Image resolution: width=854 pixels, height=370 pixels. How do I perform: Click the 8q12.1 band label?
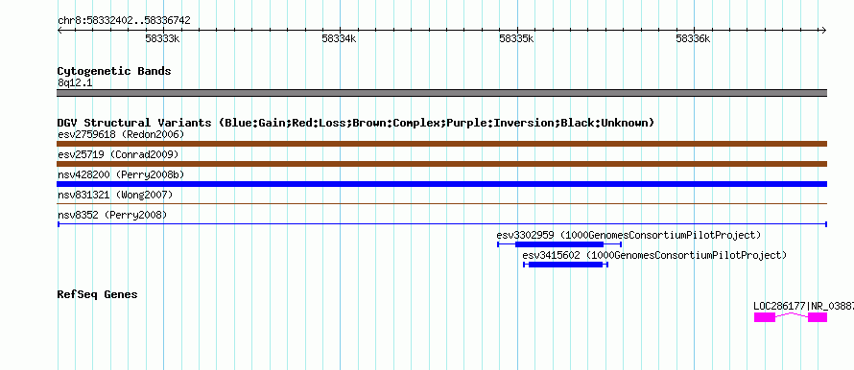(75, 82)
